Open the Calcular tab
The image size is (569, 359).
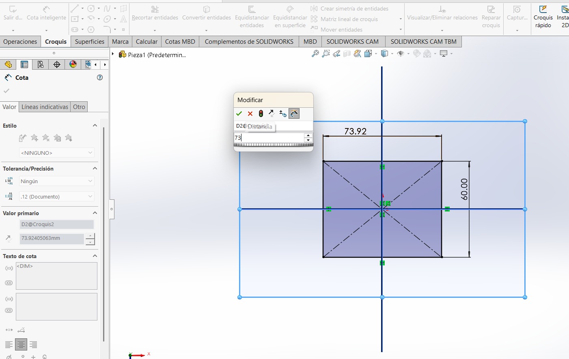(147, 41)
